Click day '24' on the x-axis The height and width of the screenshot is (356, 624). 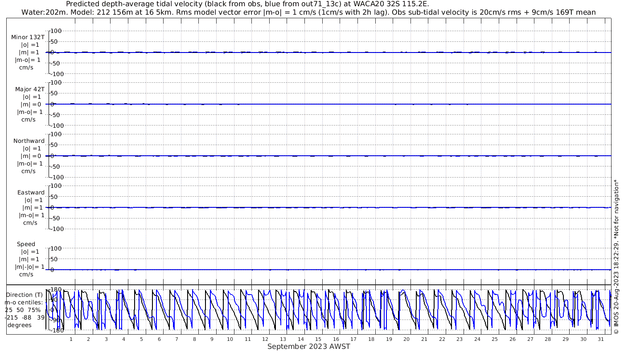pyautogui.click(x=477, y=339)
